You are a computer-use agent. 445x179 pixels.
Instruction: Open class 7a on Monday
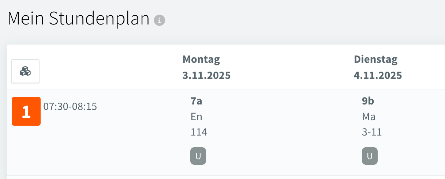[x=197, y=102]
